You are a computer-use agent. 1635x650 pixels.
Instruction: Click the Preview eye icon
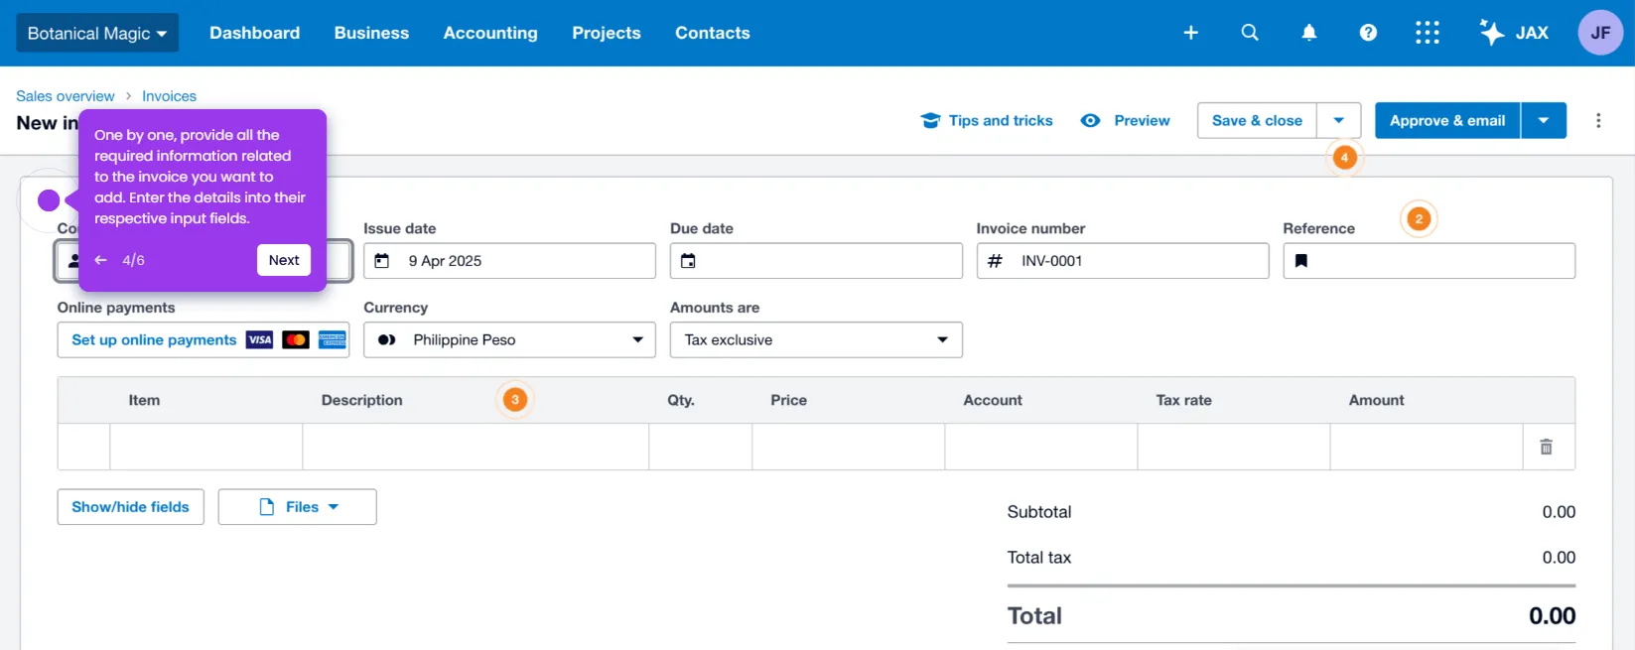[x=1090, y=120]
